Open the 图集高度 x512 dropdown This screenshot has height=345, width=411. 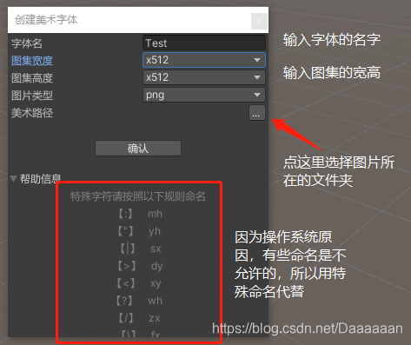pos(204,77)
